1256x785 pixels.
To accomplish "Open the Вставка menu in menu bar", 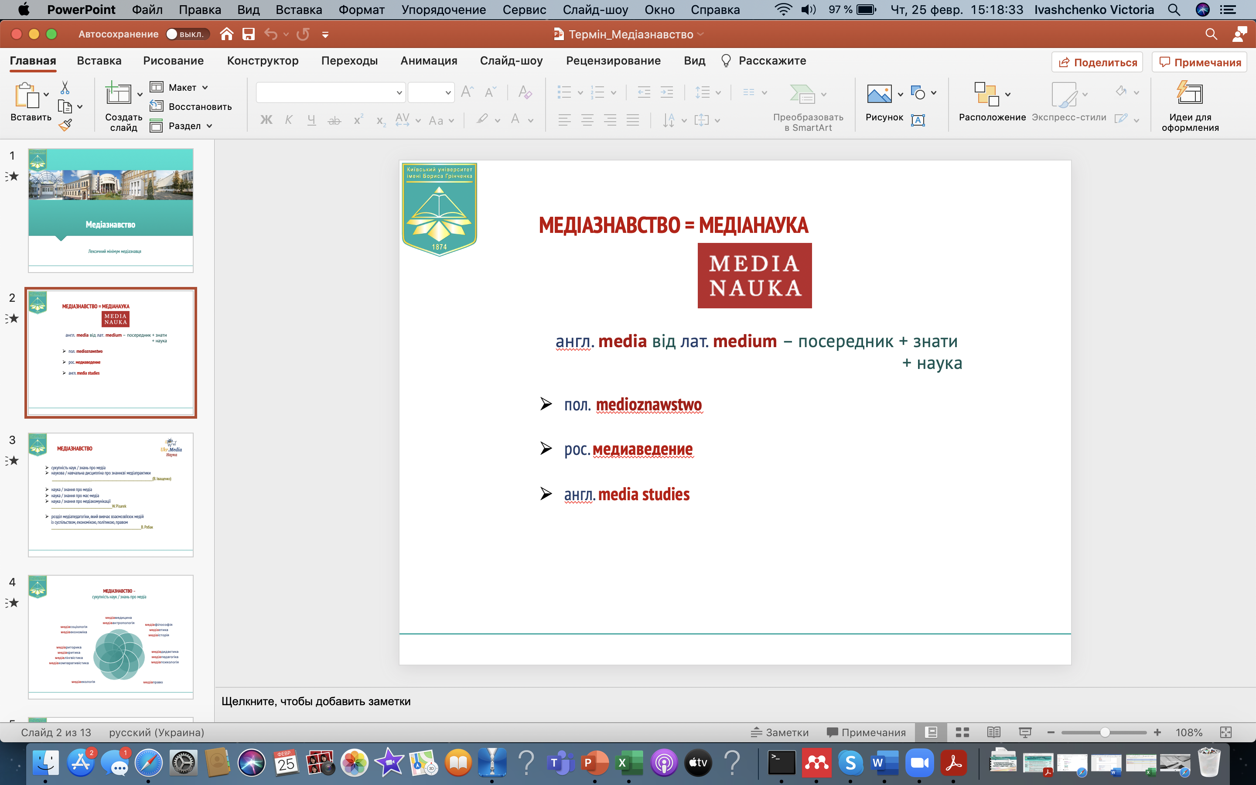I will click(x=298, y=9).
